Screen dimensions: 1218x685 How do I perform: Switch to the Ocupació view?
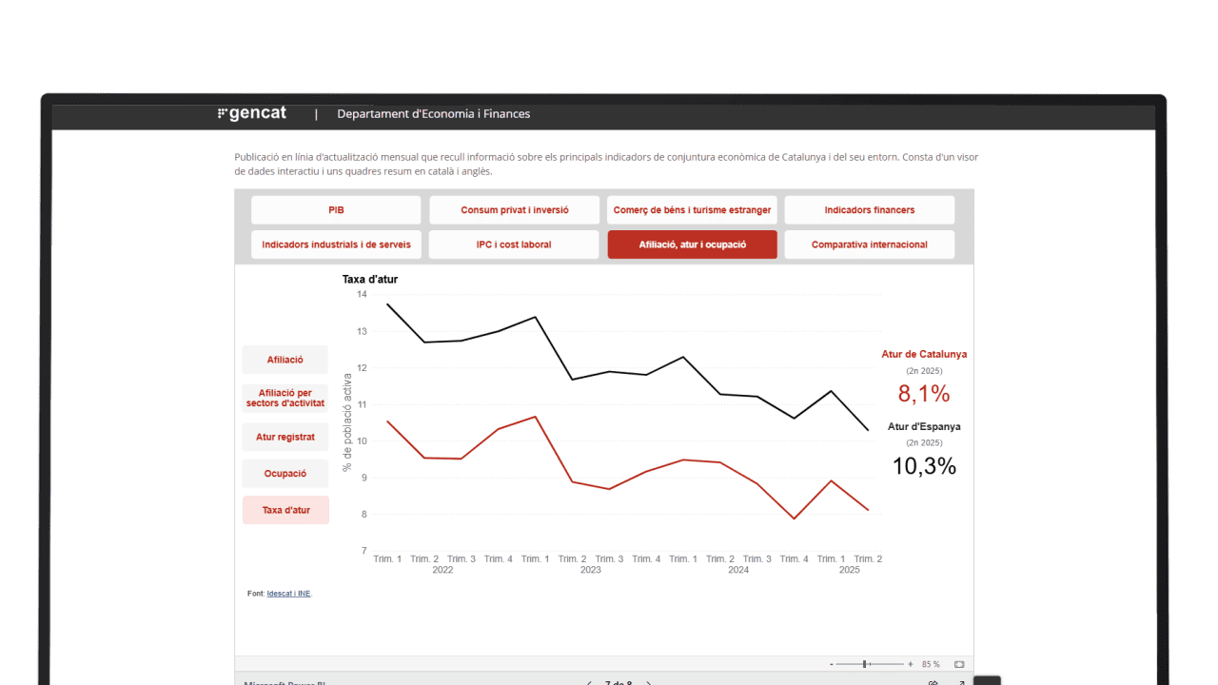coord(285,473)
